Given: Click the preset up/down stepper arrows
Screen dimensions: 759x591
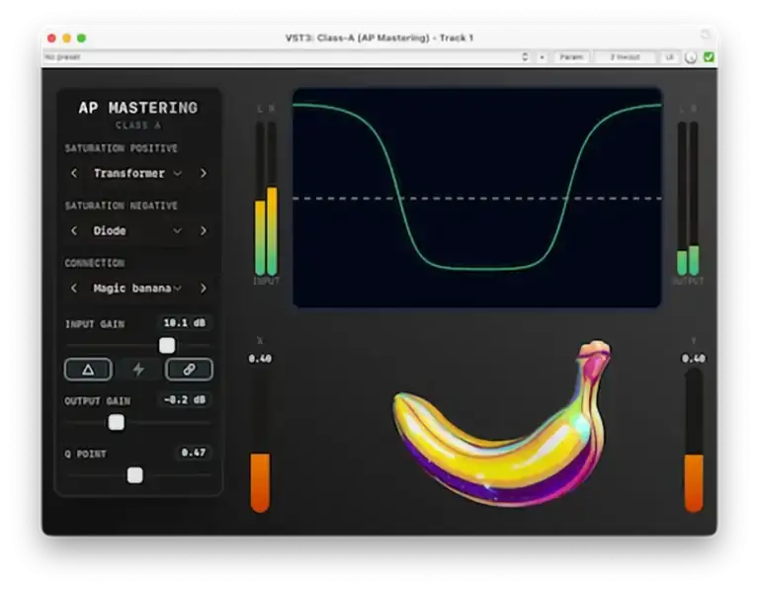Looking at the screenshot, I should 525,57.
